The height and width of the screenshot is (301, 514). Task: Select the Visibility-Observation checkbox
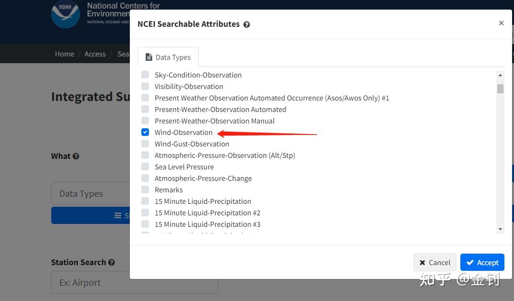(145, 87)
